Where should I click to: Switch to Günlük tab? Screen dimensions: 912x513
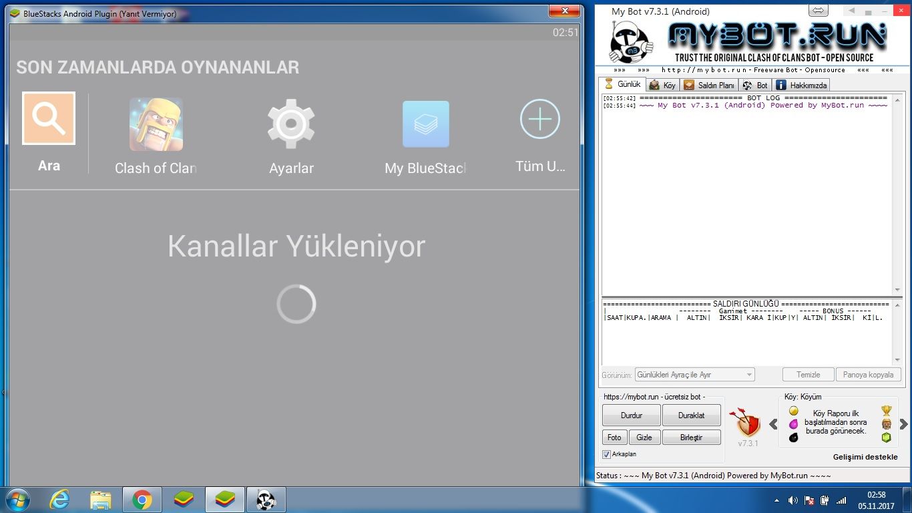click(622, 84)
